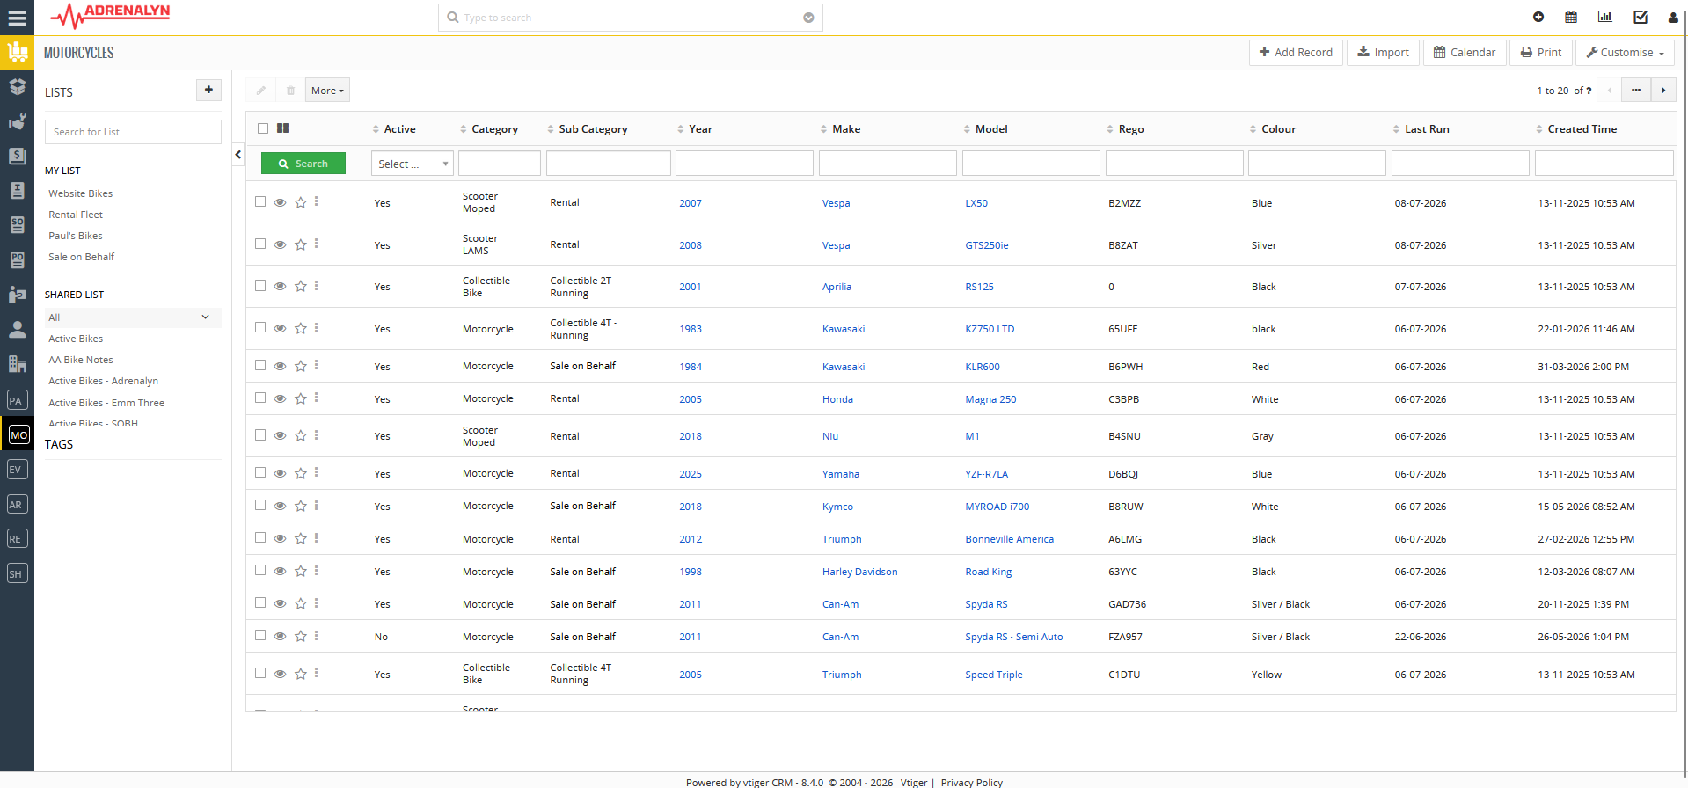Select the Vespa GTS250ie row checkbox
This screenshot has height=788, width=1688.
coord(260,244)
